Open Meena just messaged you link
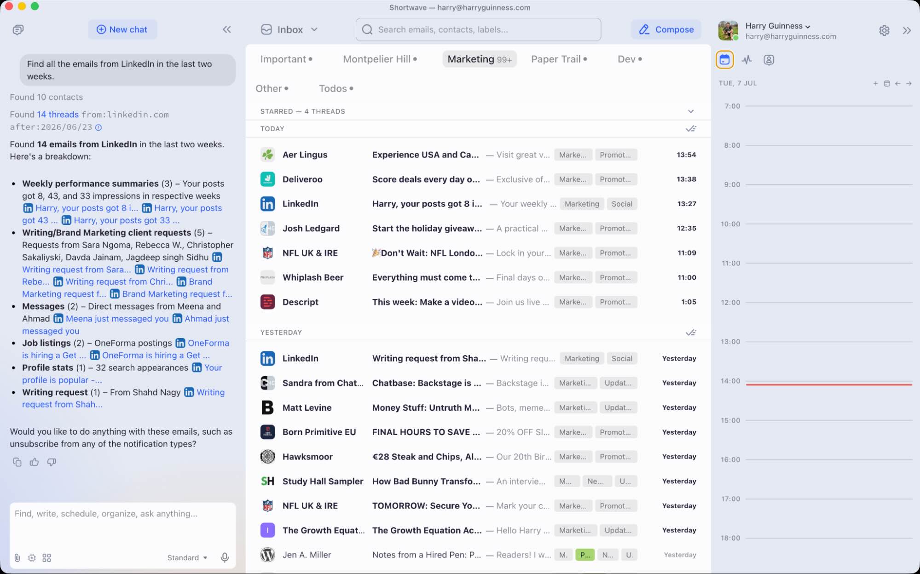 [x=117, y=319]
